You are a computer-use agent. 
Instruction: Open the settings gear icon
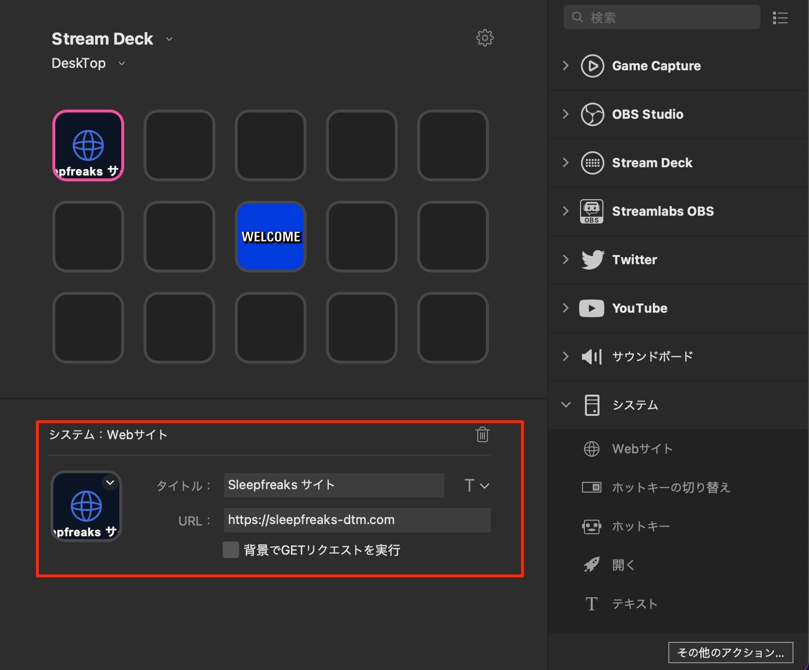(485, 38)
